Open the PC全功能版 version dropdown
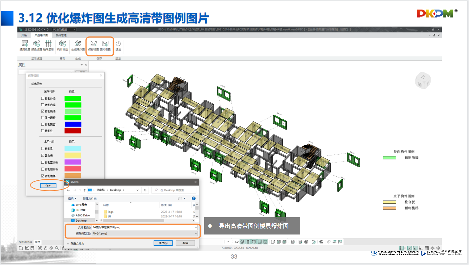This screenshot has height=265, width=469. (x=64, y=30)
